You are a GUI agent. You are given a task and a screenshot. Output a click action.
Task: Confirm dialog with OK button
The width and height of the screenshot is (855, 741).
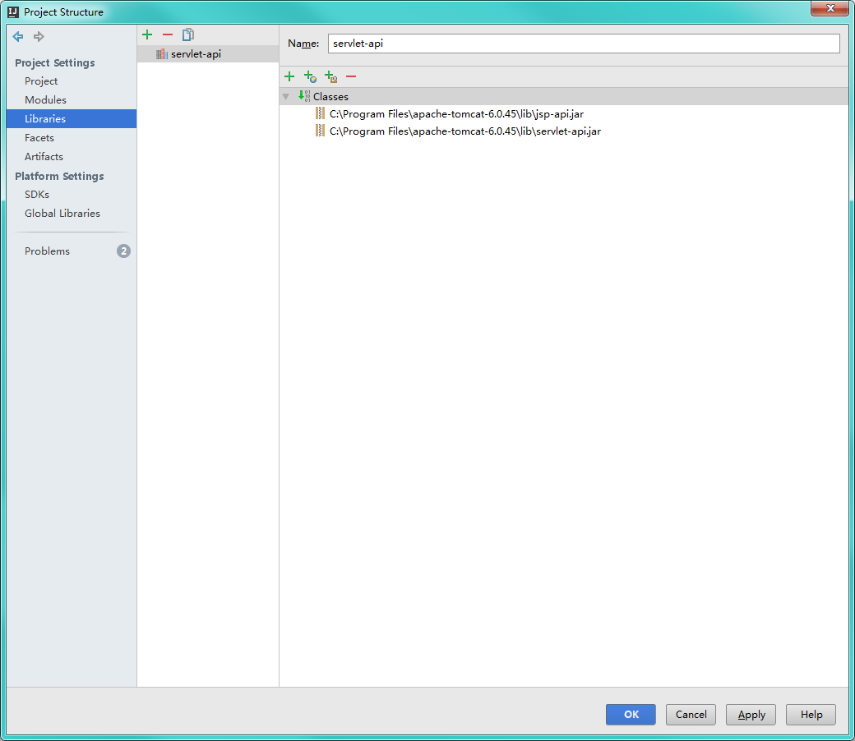tap(631, 715)
